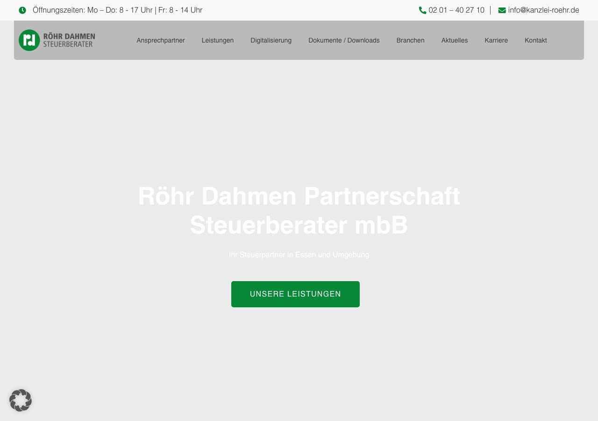Viewport: 598px width, 421px height.
Task: Select the phone icon to call the office
Action: [423, 10]
